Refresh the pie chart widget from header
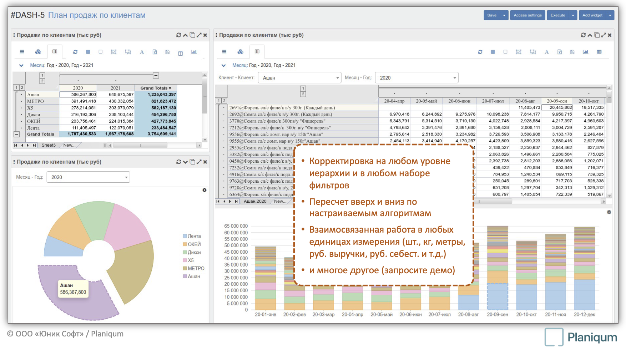This screenshot has width=626, height=350. click(x=178, y=162)
